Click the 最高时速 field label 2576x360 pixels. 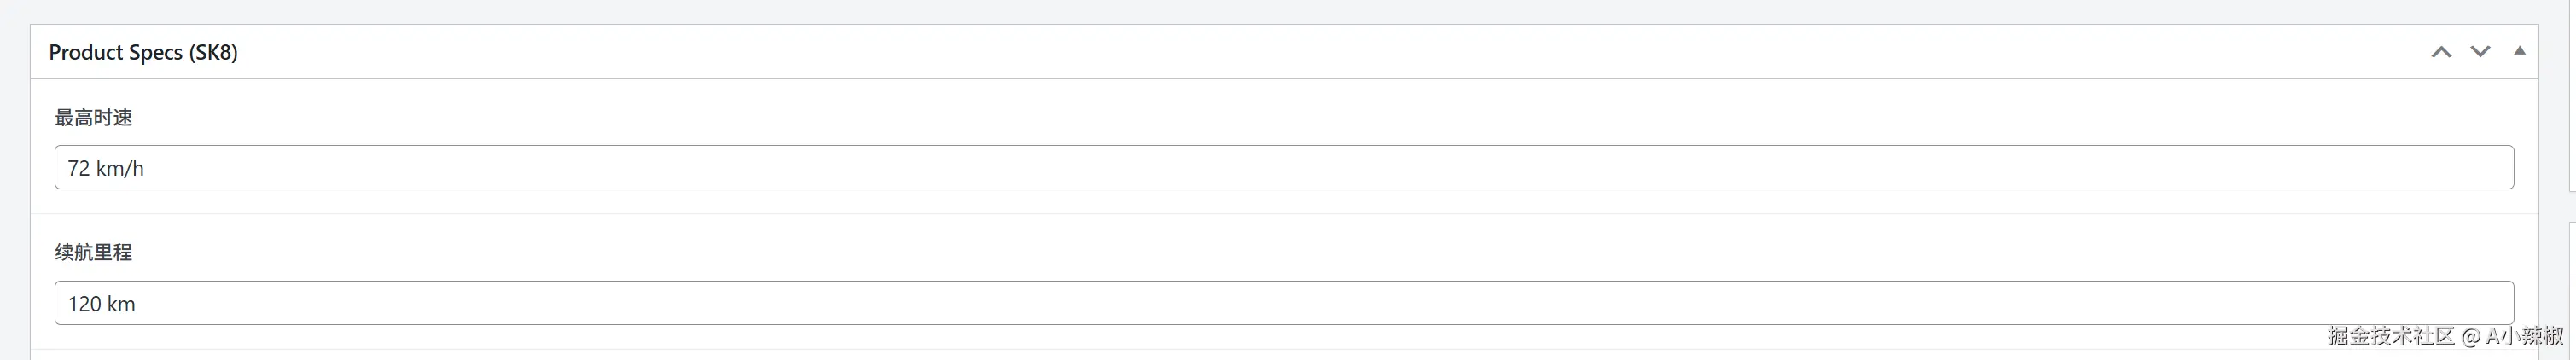[93, 118]
